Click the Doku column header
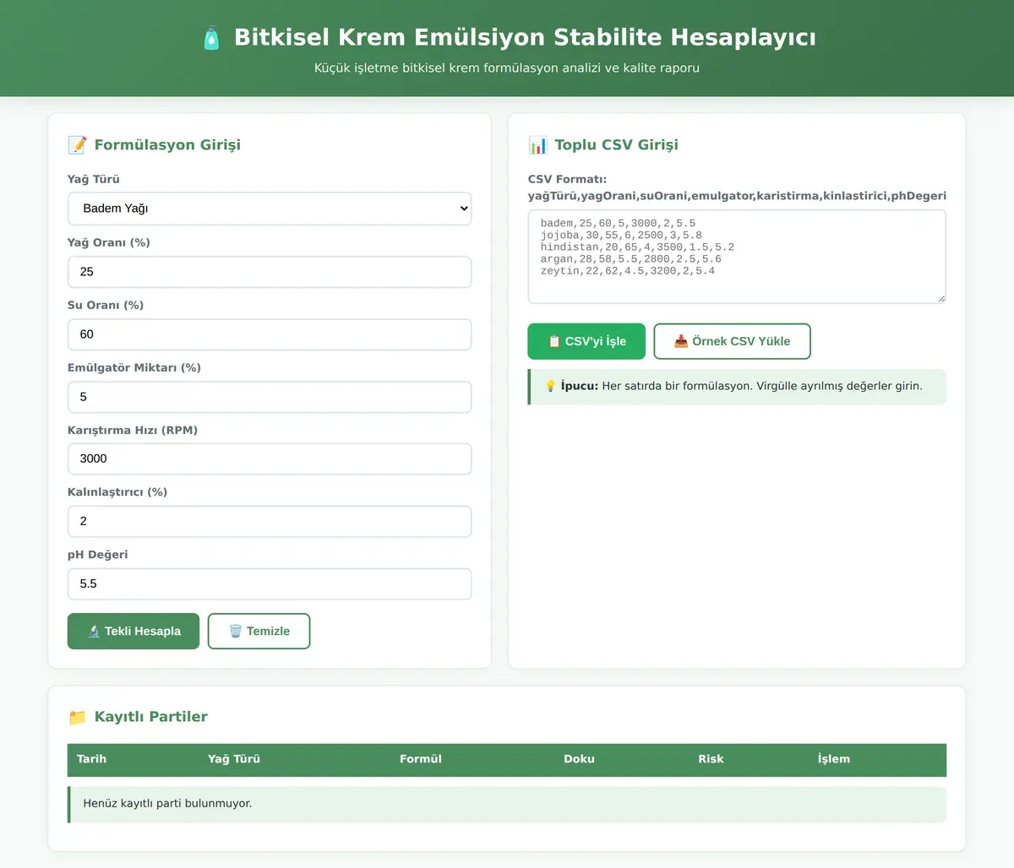 [x=580, y=759]
